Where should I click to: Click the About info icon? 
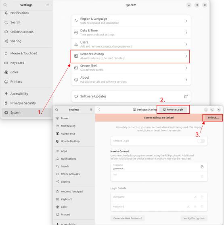76,80
